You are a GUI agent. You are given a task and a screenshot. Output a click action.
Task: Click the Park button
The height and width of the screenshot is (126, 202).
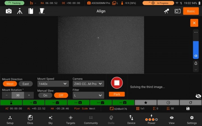point(117,94)
